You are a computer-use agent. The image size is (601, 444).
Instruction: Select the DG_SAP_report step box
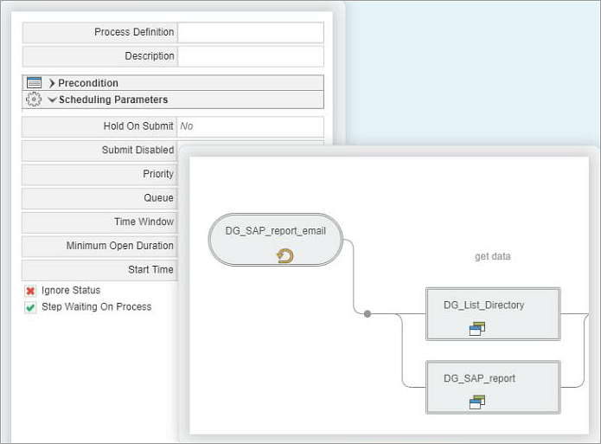493,387
